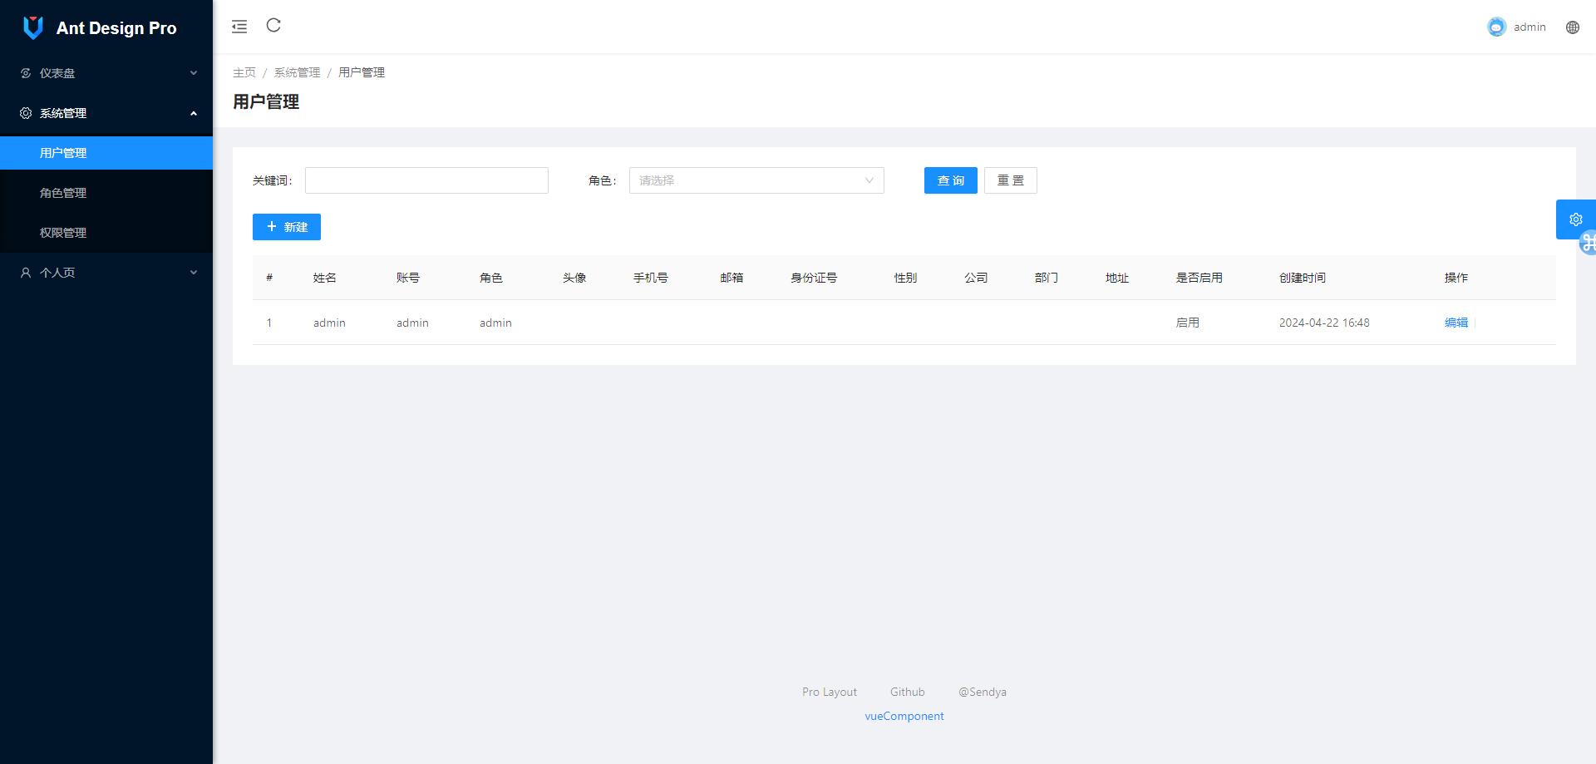
Task: Expand the 个人页 menu chevron
Action: (x=194, y=273)
